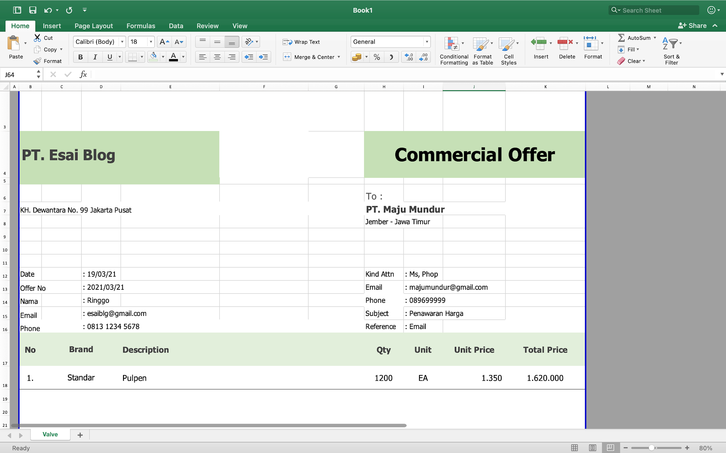Screen dimensions: 726x453
Task: Click the AutoSum button
Action: (x=636, y=38)
